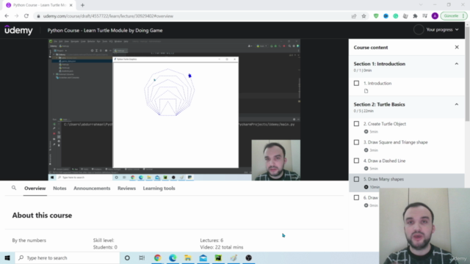Open the Reviews tab
470x264 pixels.
click(x=126, y=188)
